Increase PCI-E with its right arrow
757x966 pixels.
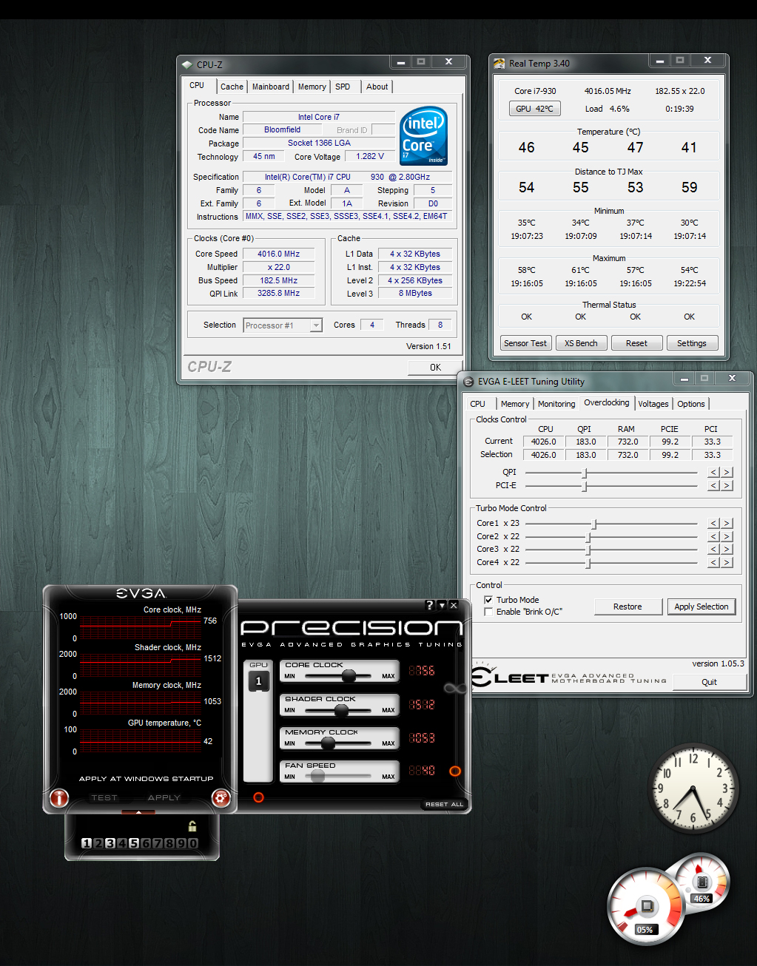tap(727, 485)
